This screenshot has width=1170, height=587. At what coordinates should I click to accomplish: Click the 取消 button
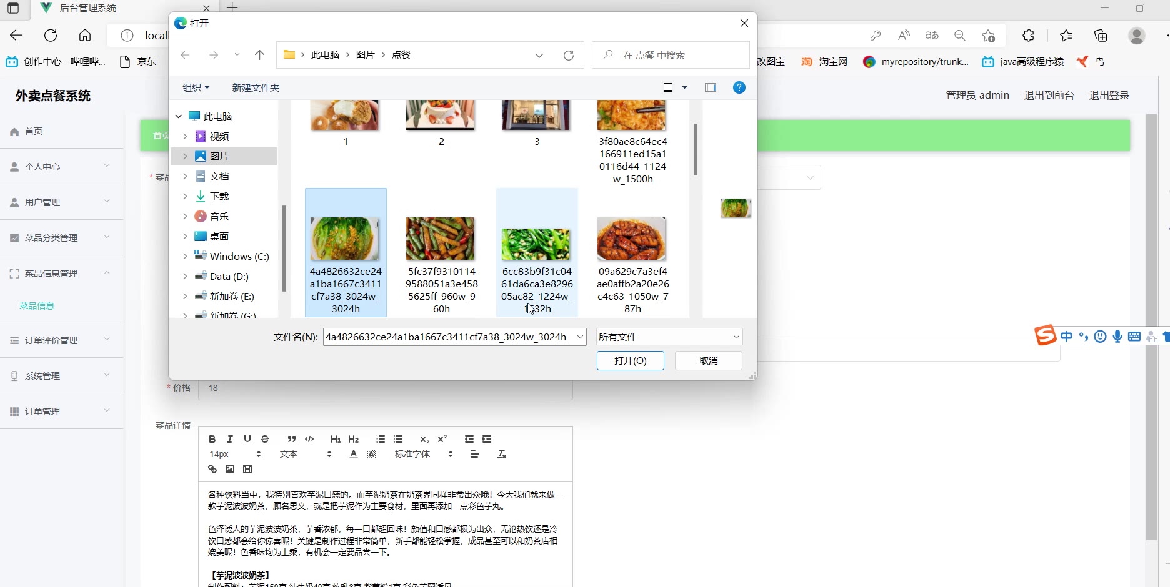coord(708,361)
